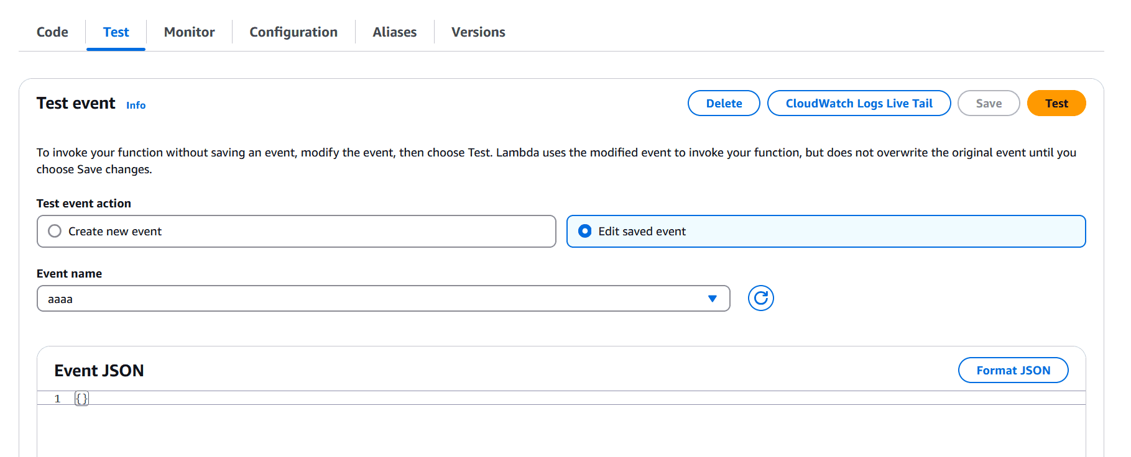Open the Configuration tab
This screenshot has height=457, width=1131.
click(x=293, y=32)
